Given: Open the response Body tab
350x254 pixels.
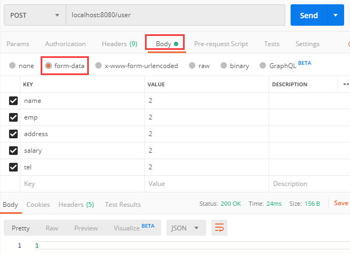Looking at the screenshot, I should coord(11,205).
